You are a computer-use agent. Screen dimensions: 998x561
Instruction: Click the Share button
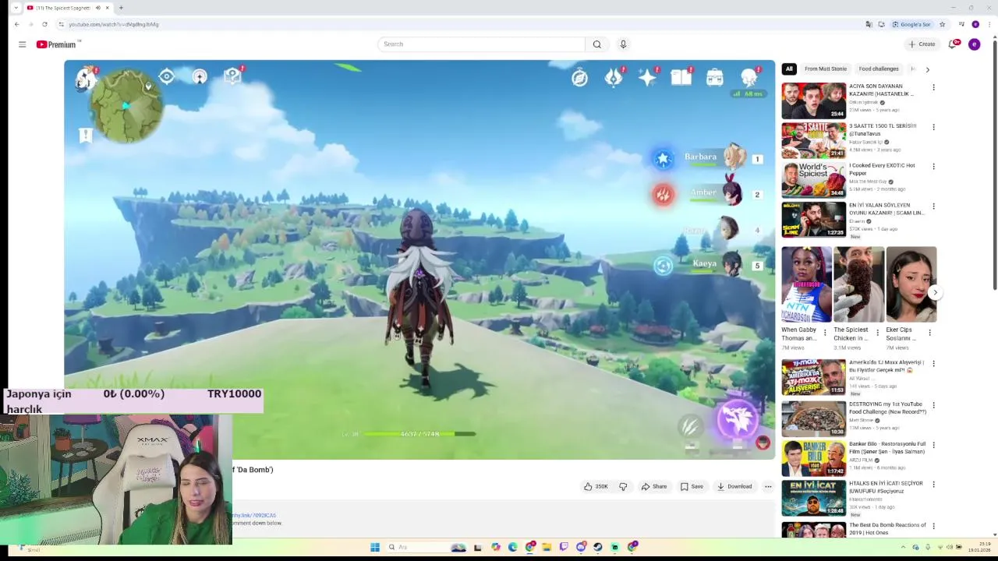[654, 486]
